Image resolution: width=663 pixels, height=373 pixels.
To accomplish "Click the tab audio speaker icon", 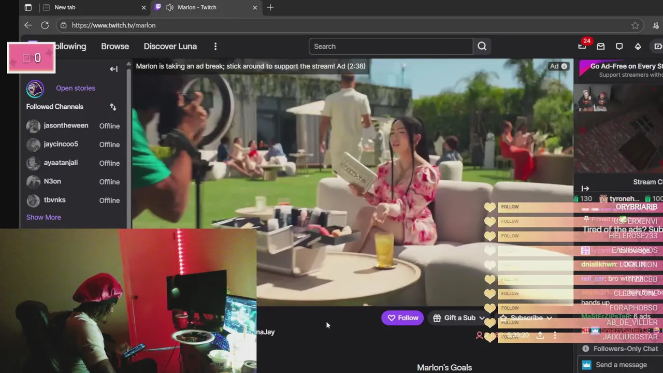I will pos(169,7).
